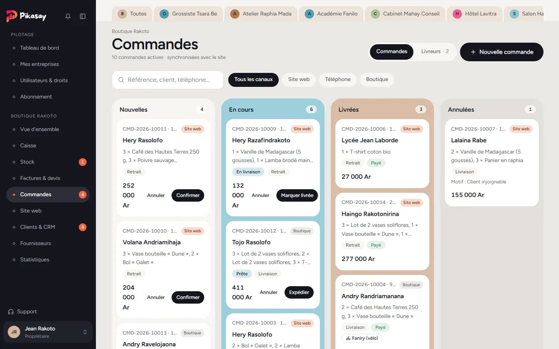
Task: Create a Nouvelle commande
Action: [502, 52]
